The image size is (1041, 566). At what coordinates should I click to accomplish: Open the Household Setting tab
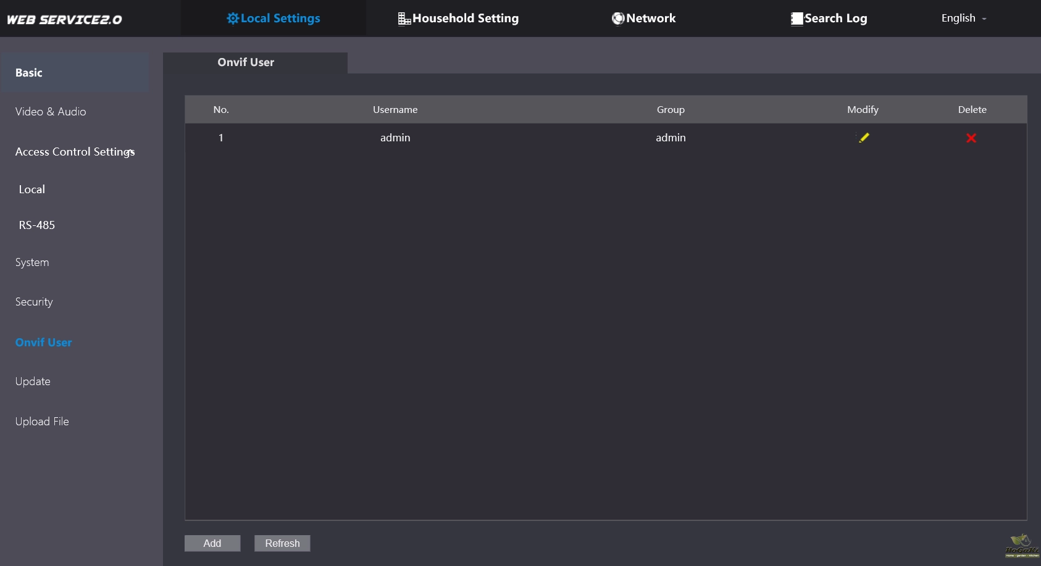tap(465, 19)
